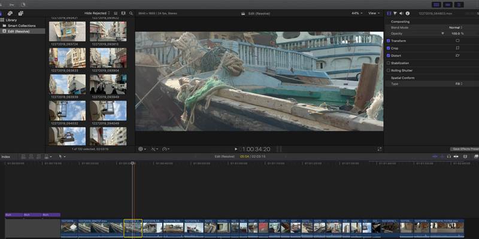
Task: Open the browser search magnifier
Action: tap(131, 13)
